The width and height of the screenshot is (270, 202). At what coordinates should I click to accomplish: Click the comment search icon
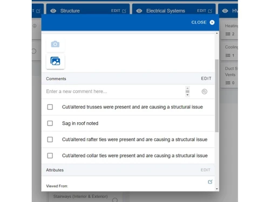coord(204,92)
